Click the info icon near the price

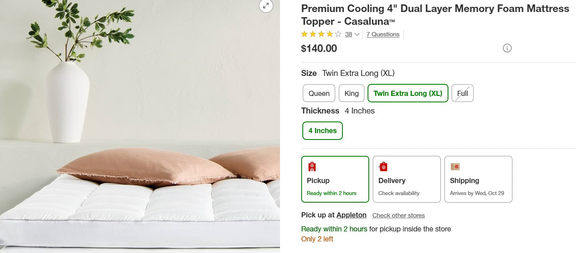pos(507,48)
